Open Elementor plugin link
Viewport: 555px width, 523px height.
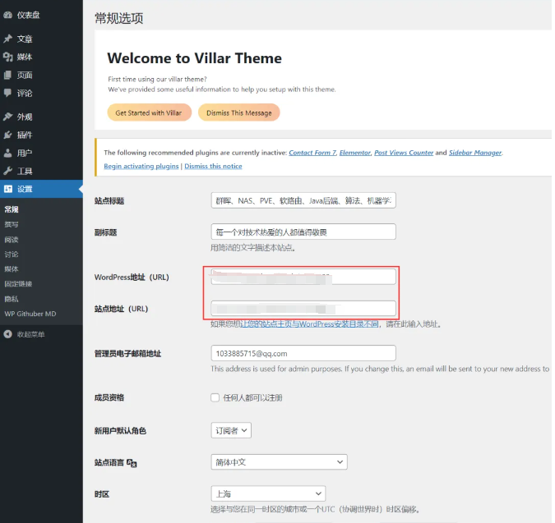click(355, 153)
